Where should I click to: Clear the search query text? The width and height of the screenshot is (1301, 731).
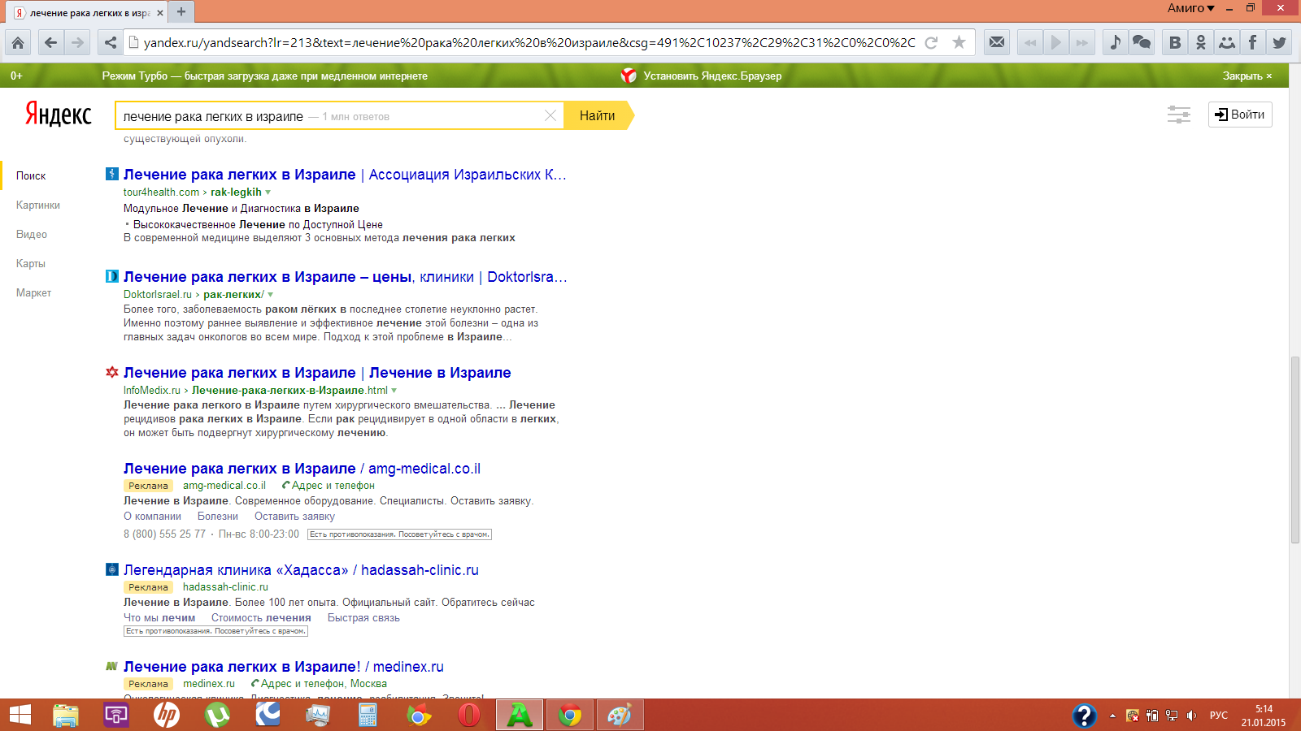pyautogui.click(x=550, y=115)
